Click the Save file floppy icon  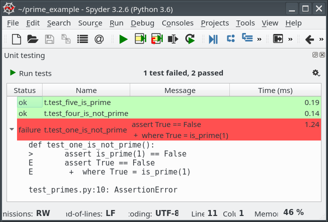[50, 39]
